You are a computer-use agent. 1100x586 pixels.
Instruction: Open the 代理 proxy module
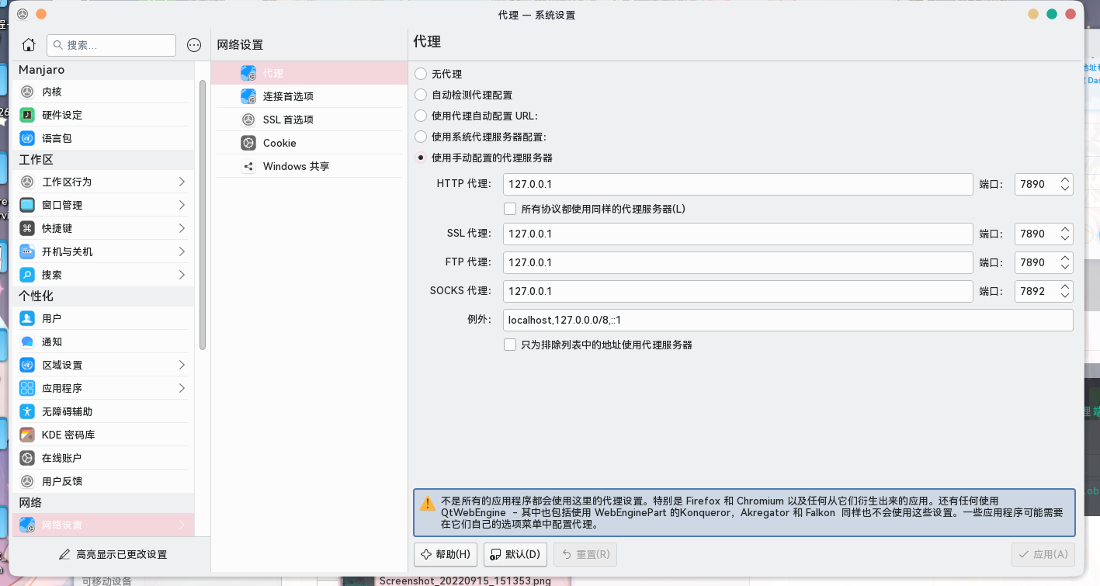tap(310, 73)
